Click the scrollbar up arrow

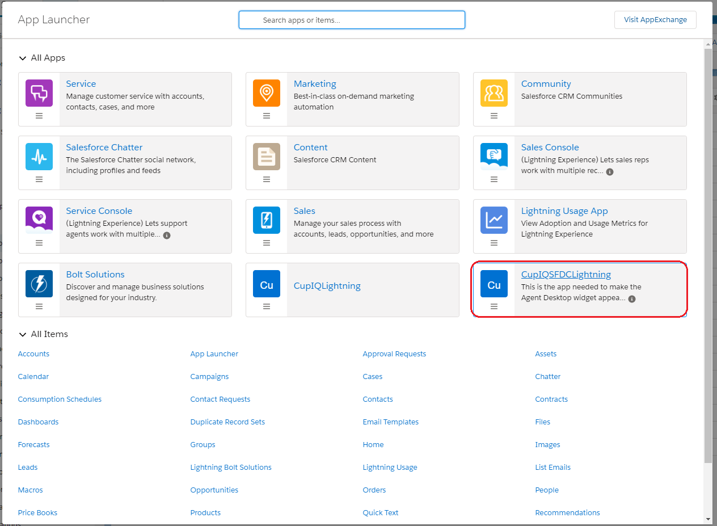click(x=708, y=43)
